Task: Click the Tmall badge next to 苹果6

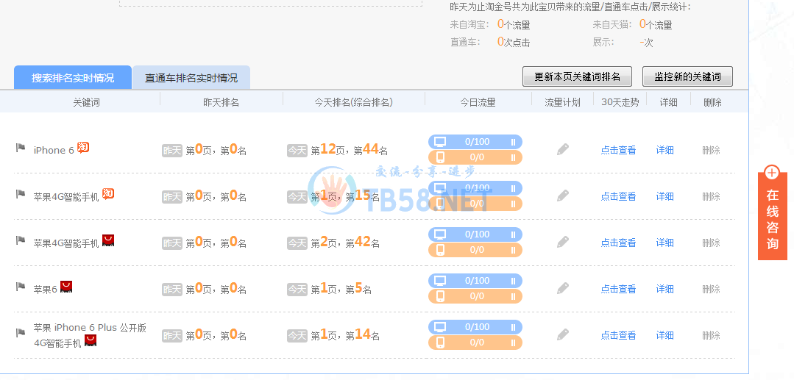Action: (x=66, y=287)
